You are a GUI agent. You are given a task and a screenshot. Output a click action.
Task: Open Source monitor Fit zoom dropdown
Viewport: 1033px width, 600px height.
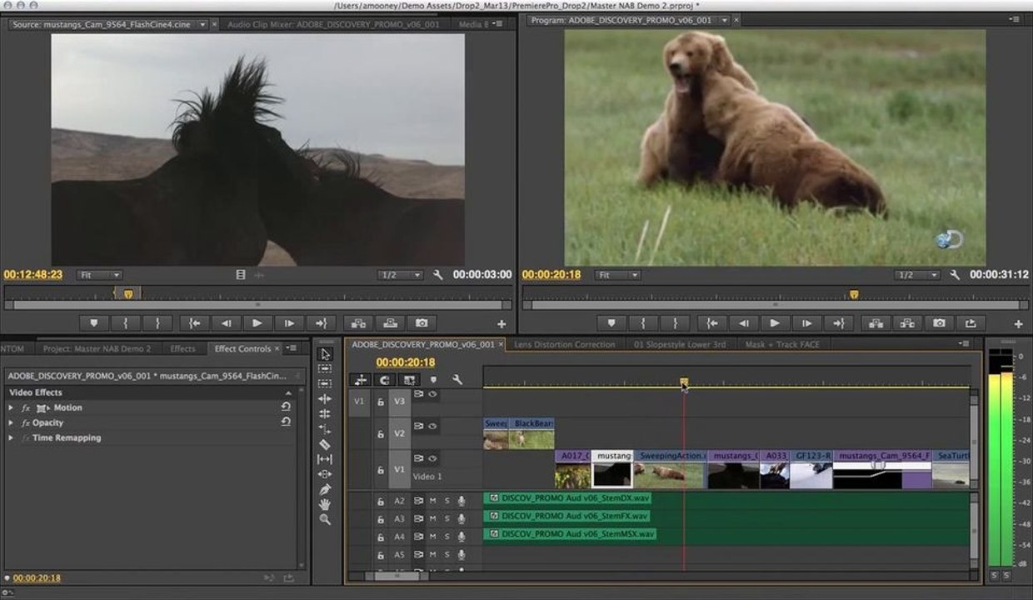100,275
